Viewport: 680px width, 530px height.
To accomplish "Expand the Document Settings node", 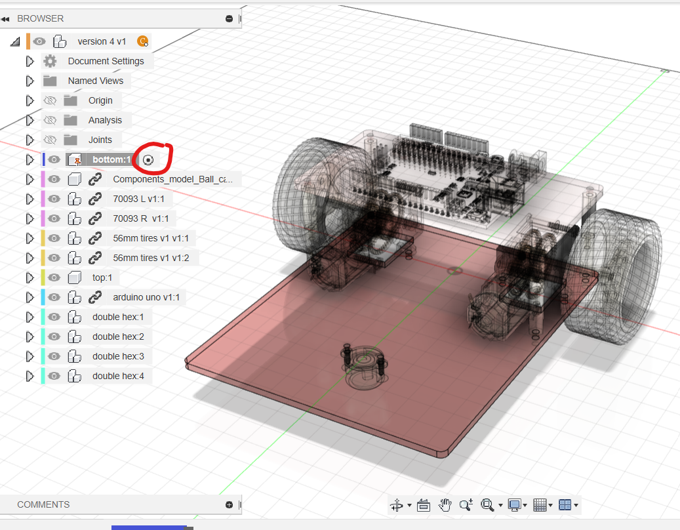I will click(29, 61).
